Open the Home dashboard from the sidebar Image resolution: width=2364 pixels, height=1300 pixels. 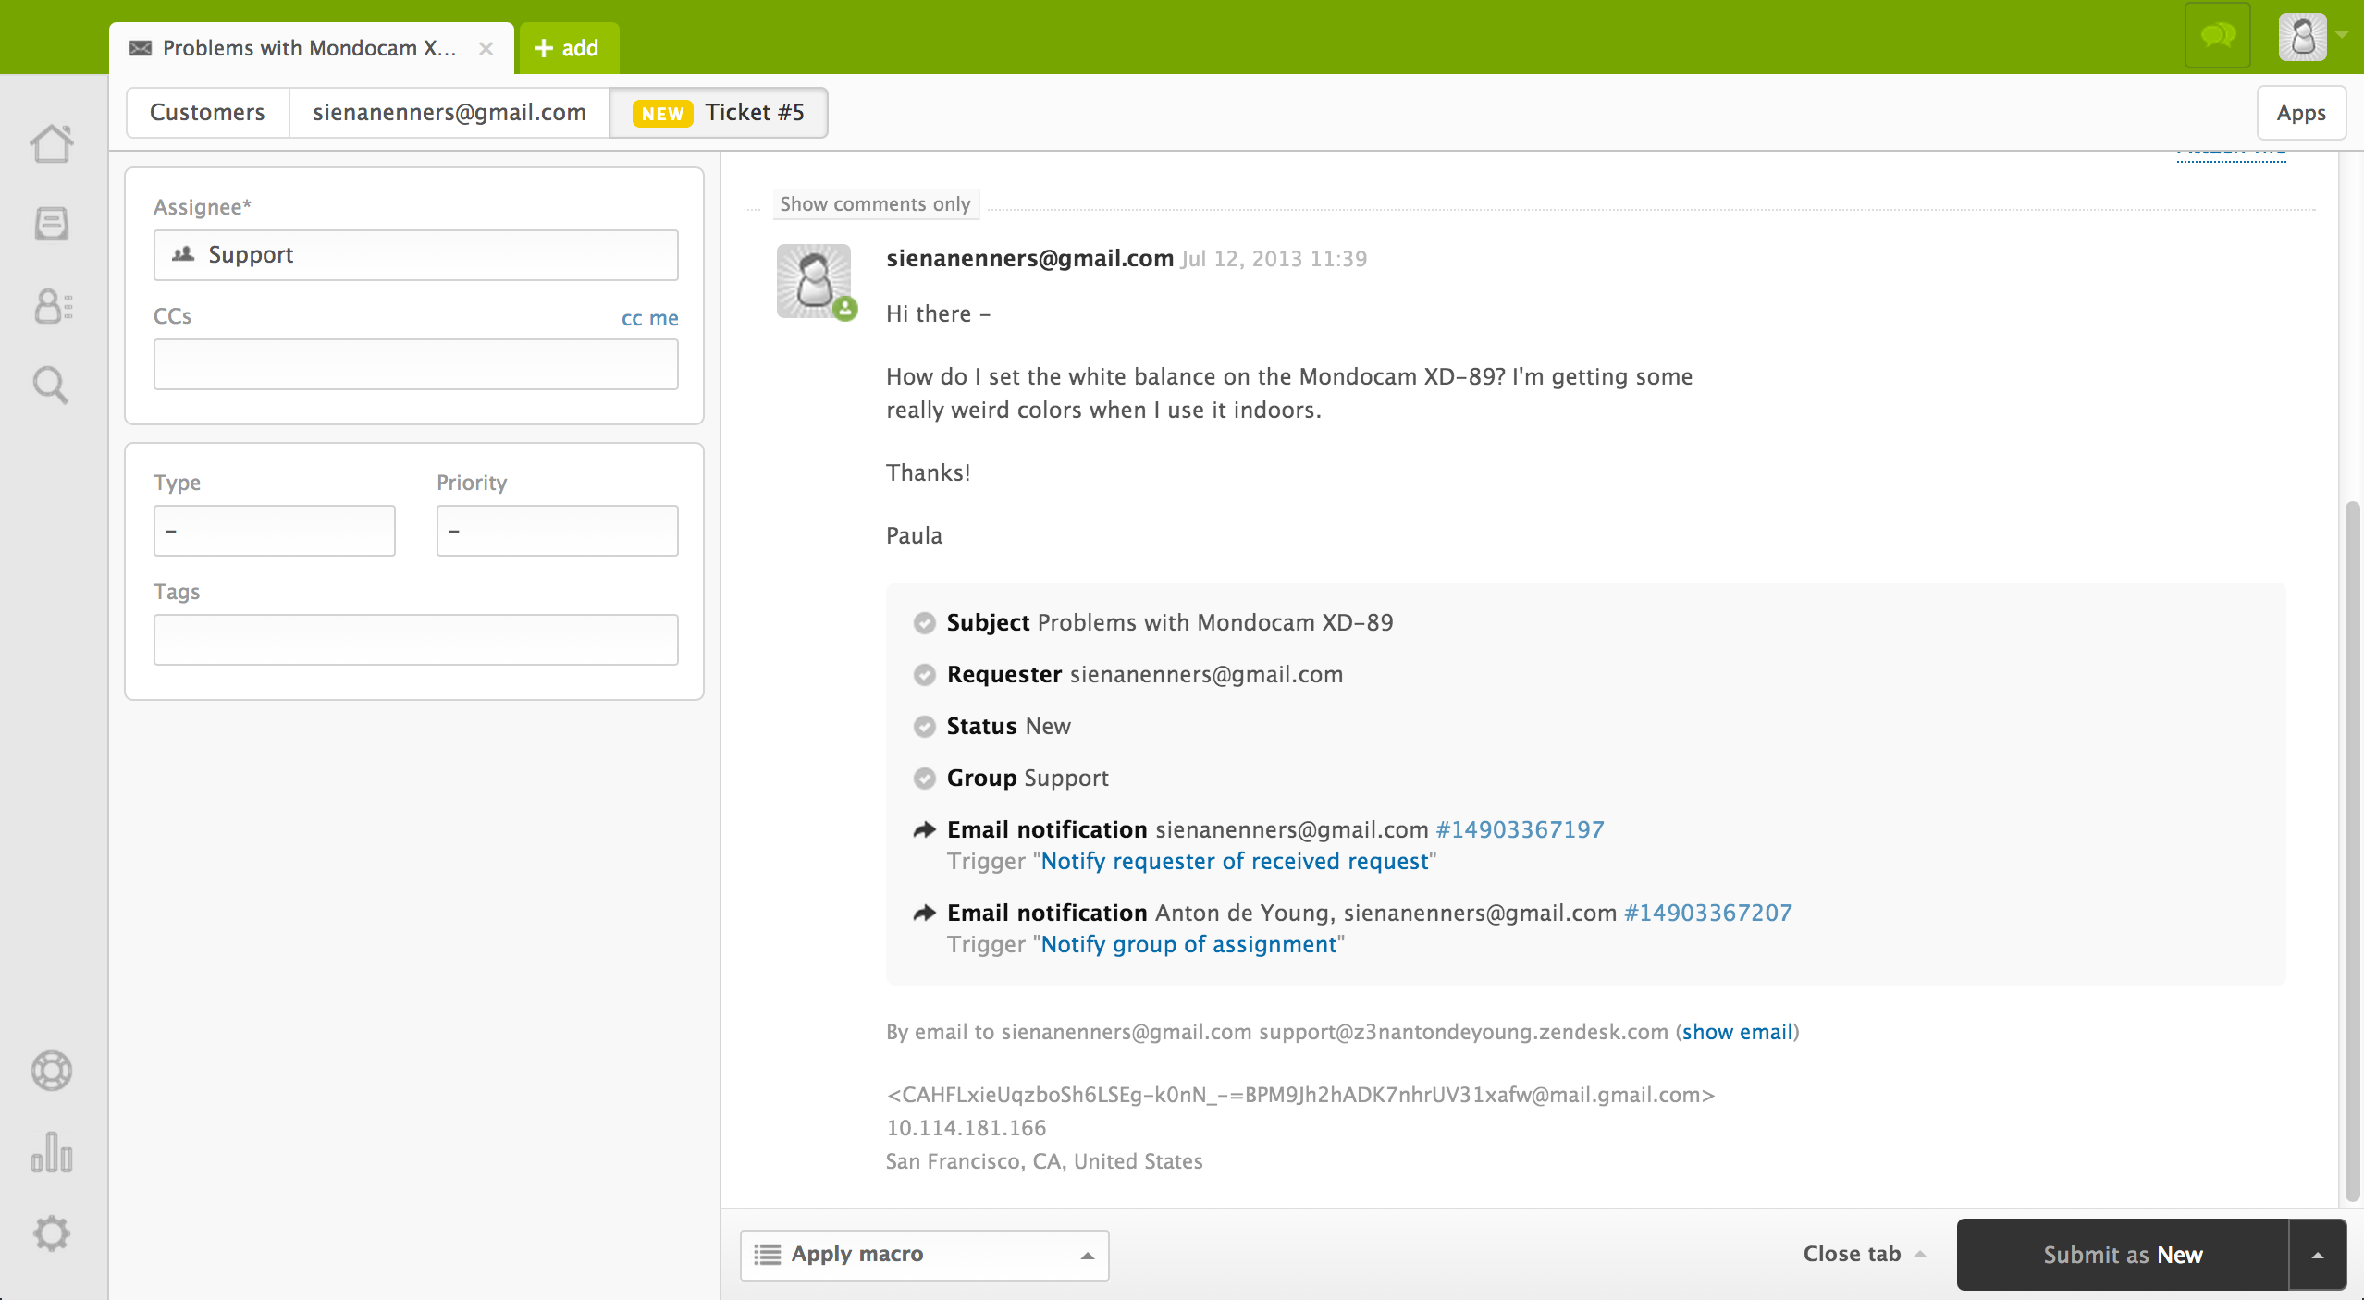point(51,143)
